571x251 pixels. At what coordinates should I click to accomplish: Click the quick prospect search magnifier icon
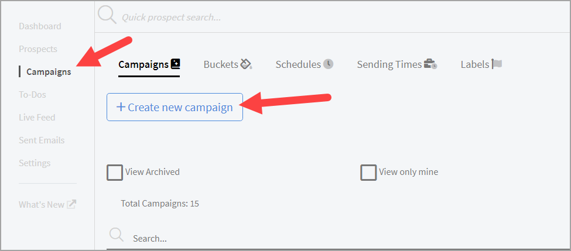click(x=107, y=16)
